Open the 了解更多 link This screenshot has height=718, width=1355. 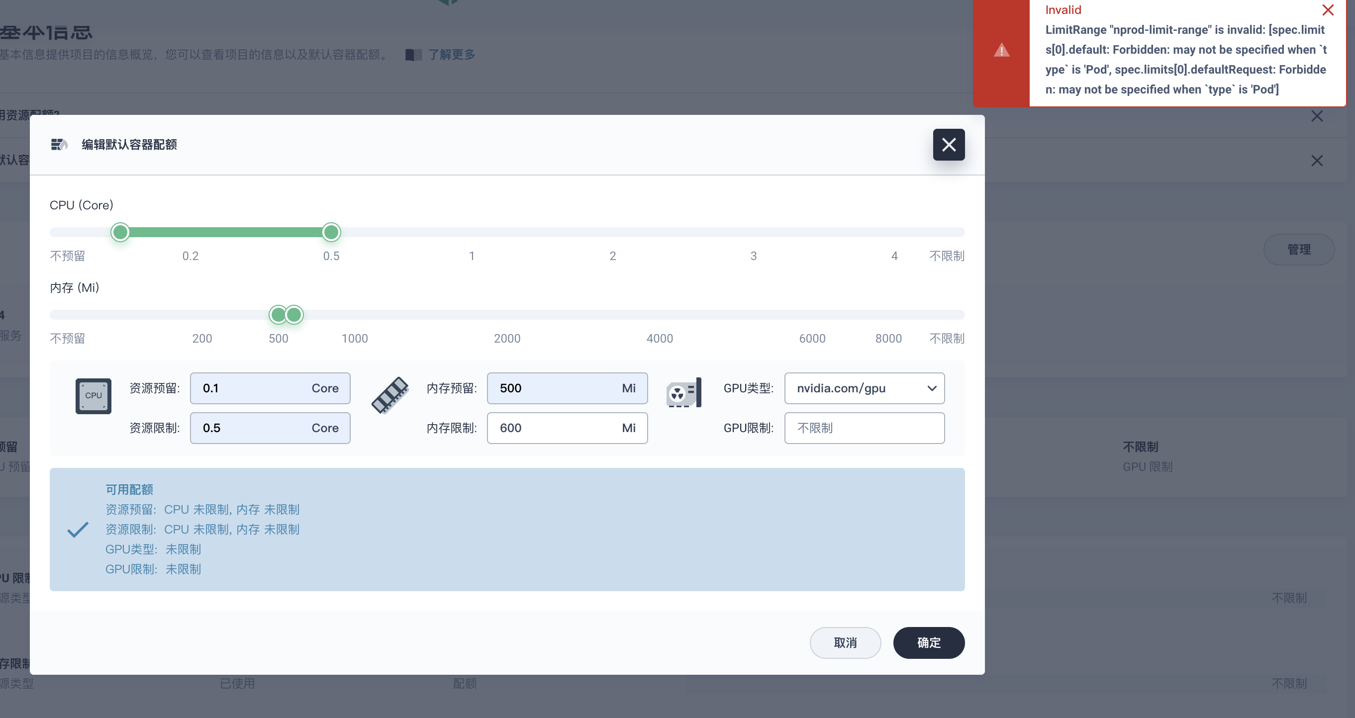[x=451, y=55]
